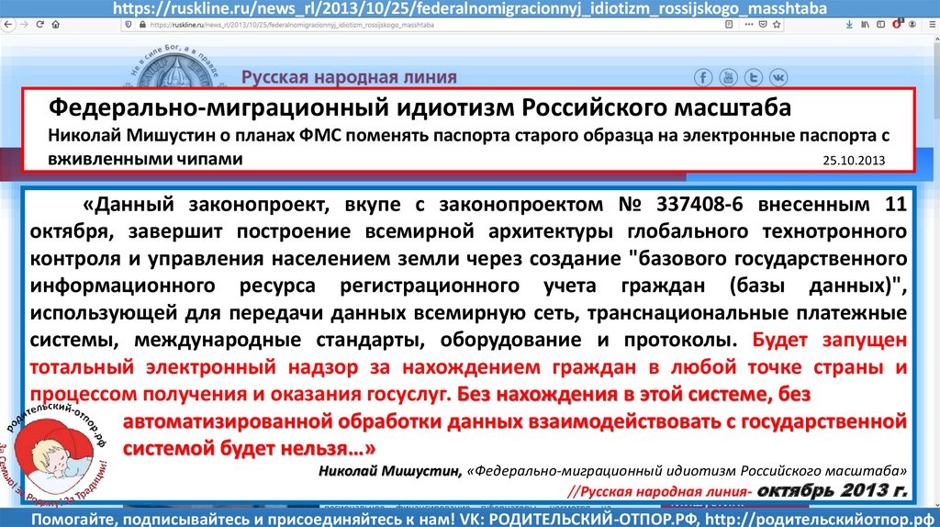
Task: Open the site's YouTube icon
Action: 728,77
